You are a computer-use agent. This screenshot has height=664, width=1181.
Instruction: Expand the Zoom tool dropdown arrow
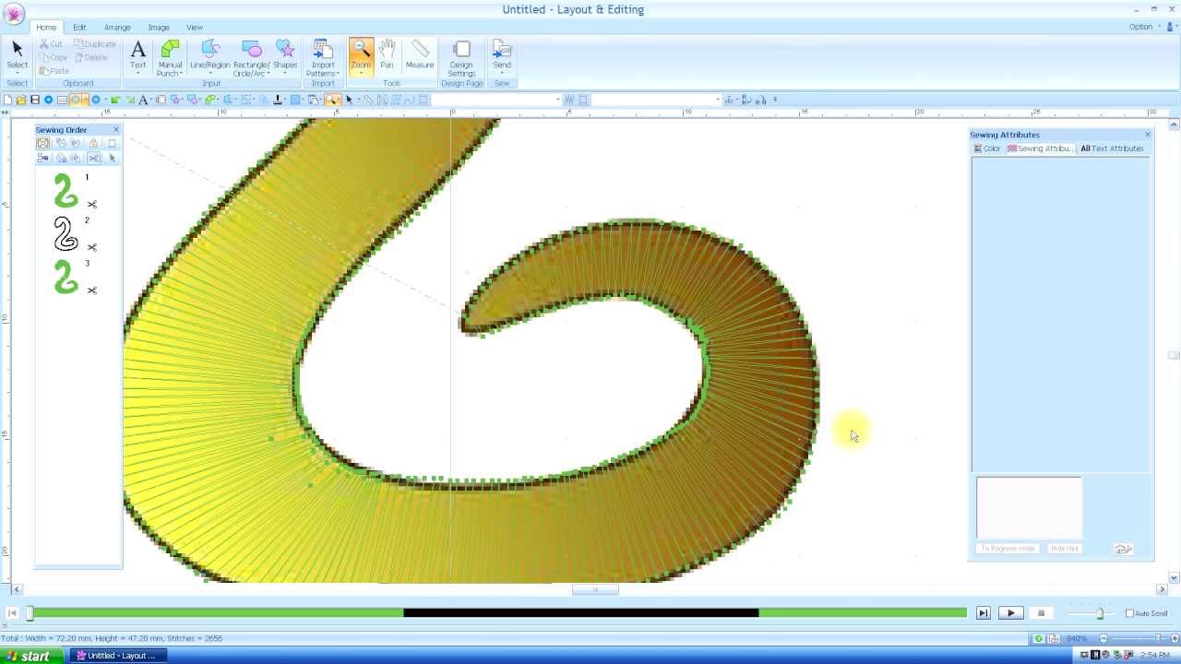(x=361, y=74)
